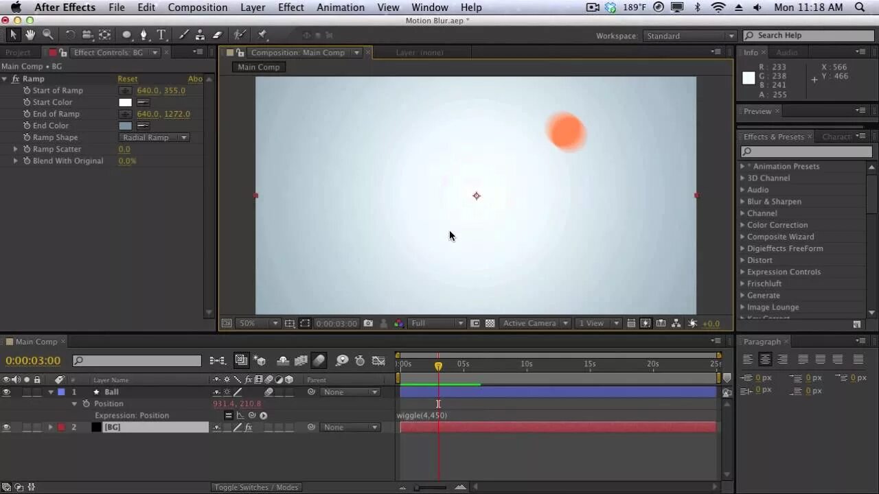879x494 pixels.
Task: Toggle Enable Motion Blur for the composition
Action: coord(319,360)
